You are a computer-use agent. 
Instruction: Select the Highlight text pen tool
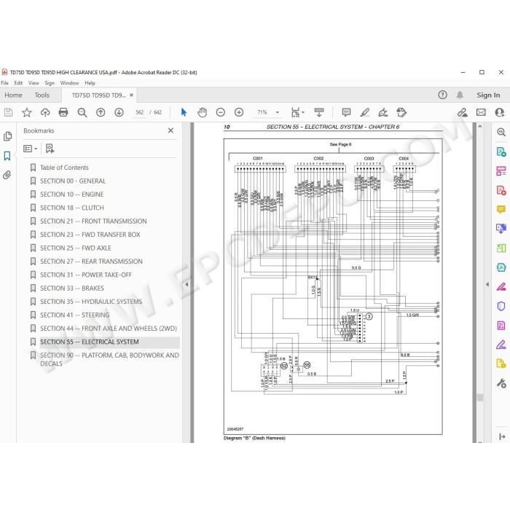coord(364,112)
